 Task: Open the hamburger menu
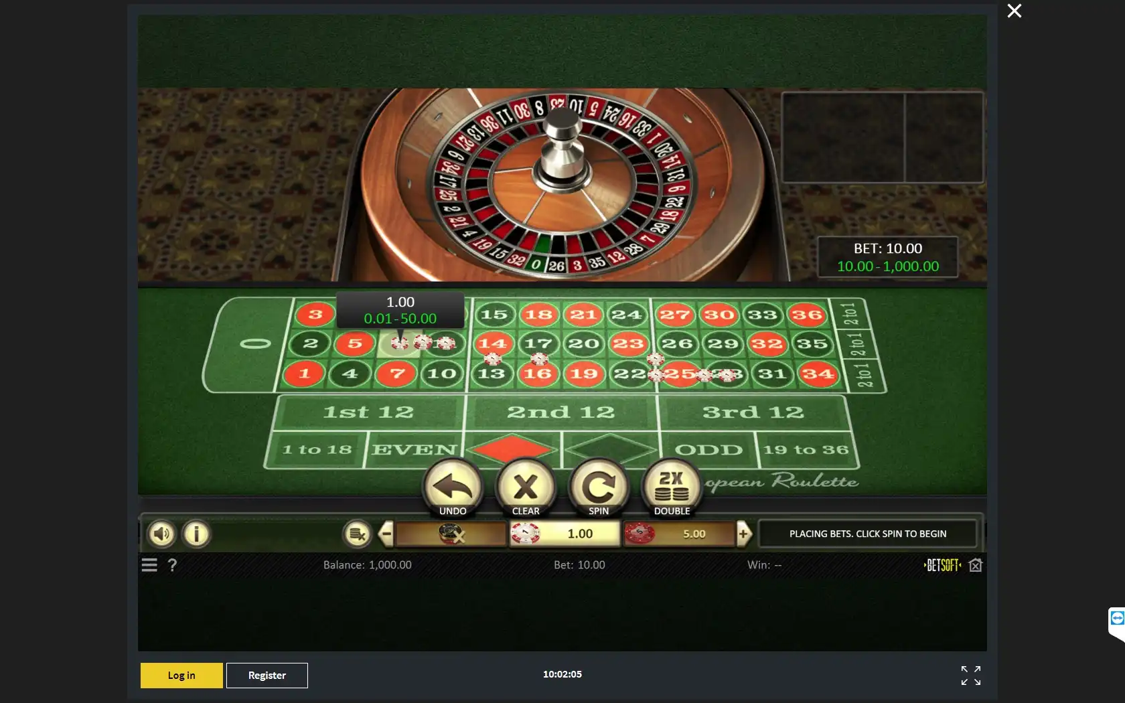[149, 565]
